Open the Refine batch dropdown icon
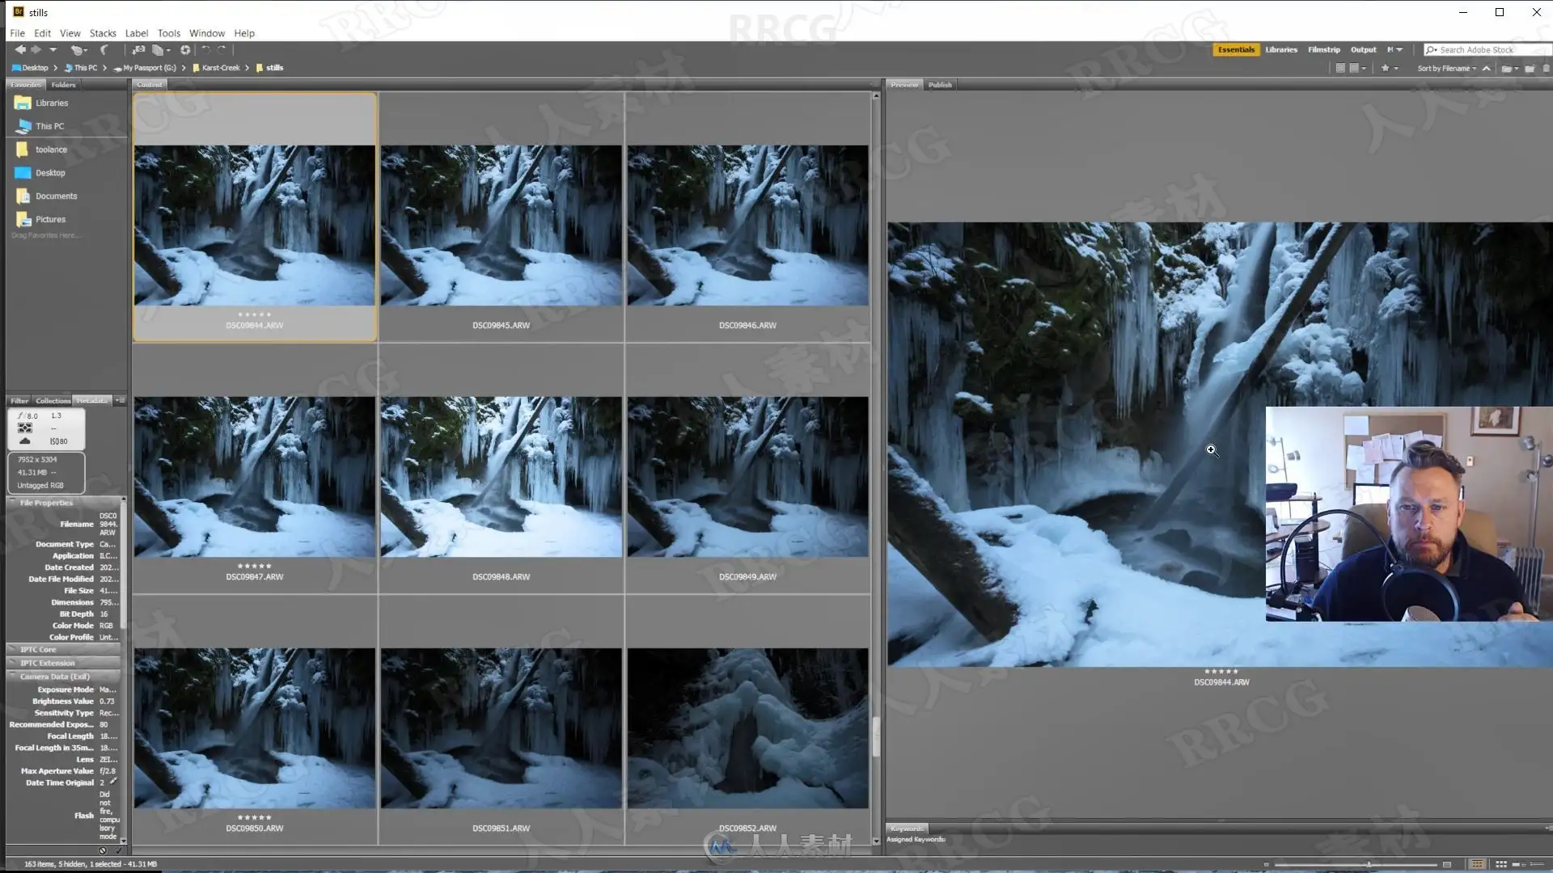Viewport: 1553px width, 873px height. pos(161,50)
